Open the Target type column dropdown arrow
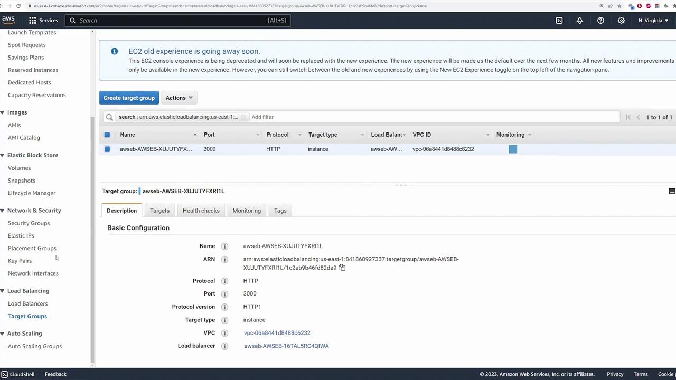 (362, 135)
